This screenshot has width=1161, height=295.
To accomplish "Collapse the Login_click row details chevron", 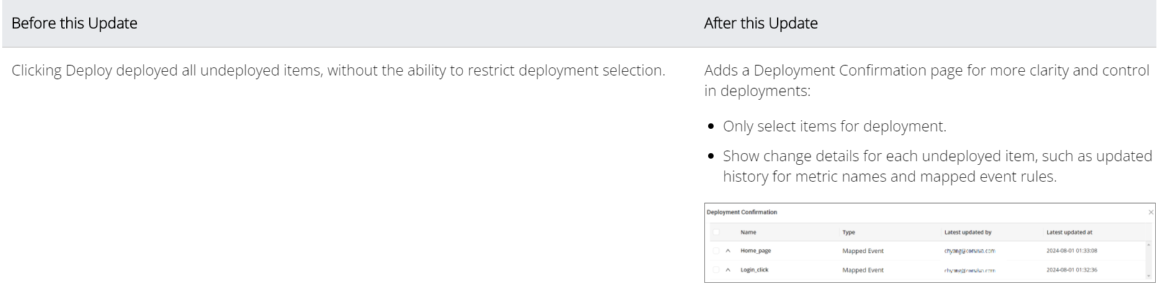I will coord(728,270).
